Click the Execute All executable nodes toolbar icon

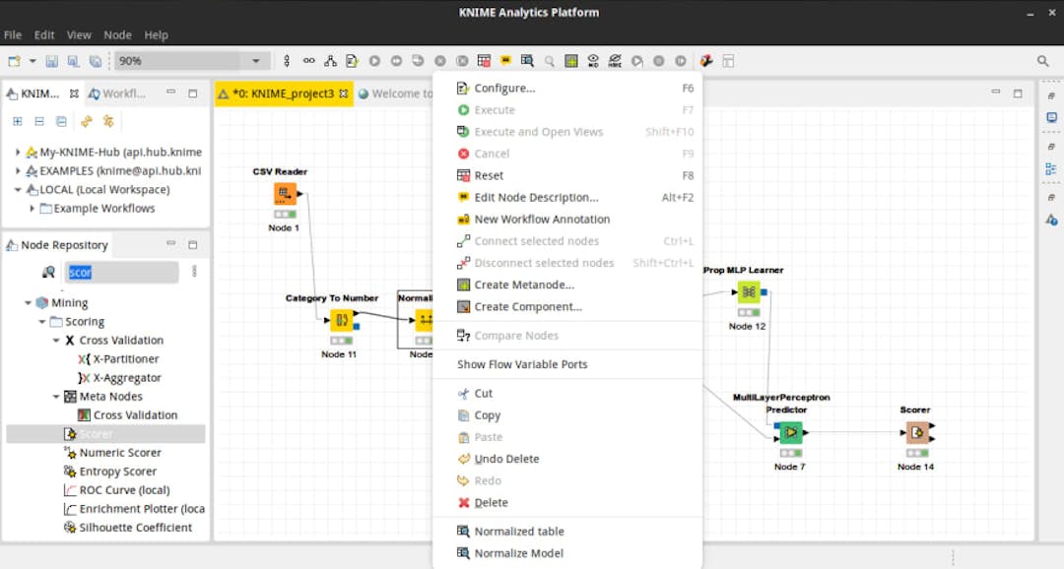(395, 60)
